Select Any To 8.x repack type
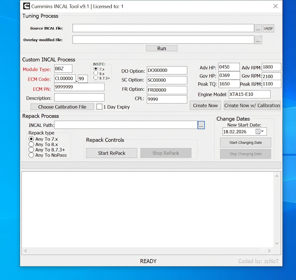This screenshot has height=280, width=296. pyautogui.click(x=31, y=144)
